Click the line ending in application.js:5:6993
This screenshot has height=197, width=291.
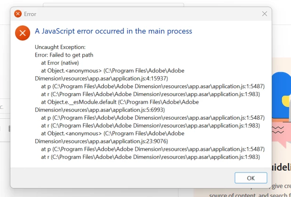coord(100,110)
